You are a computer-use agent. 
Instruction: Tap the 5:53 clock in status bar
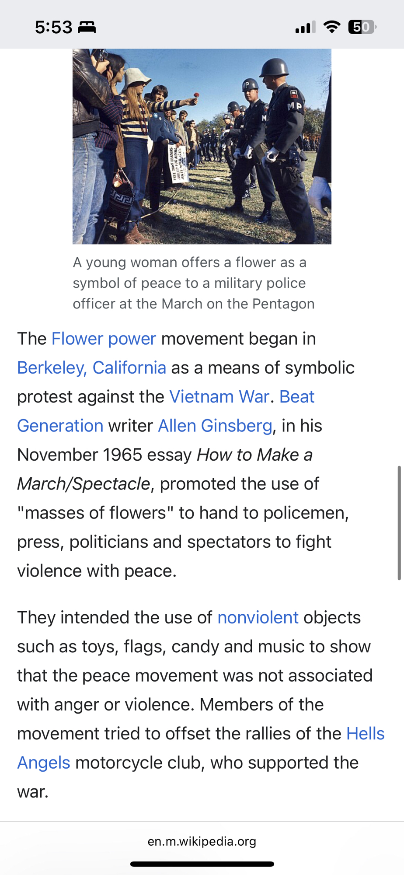(x=53, y=27)
